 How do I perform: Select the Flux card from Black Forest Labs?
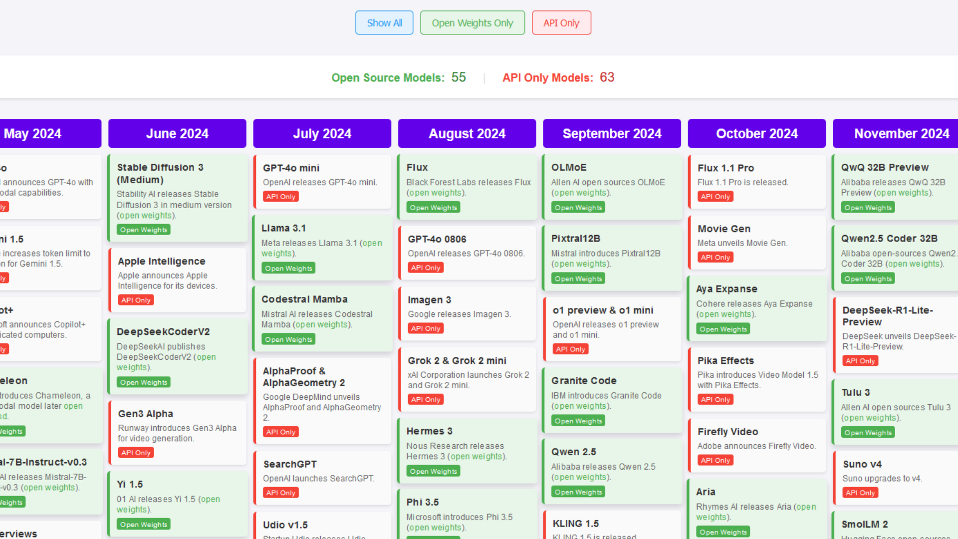[467, 186]
